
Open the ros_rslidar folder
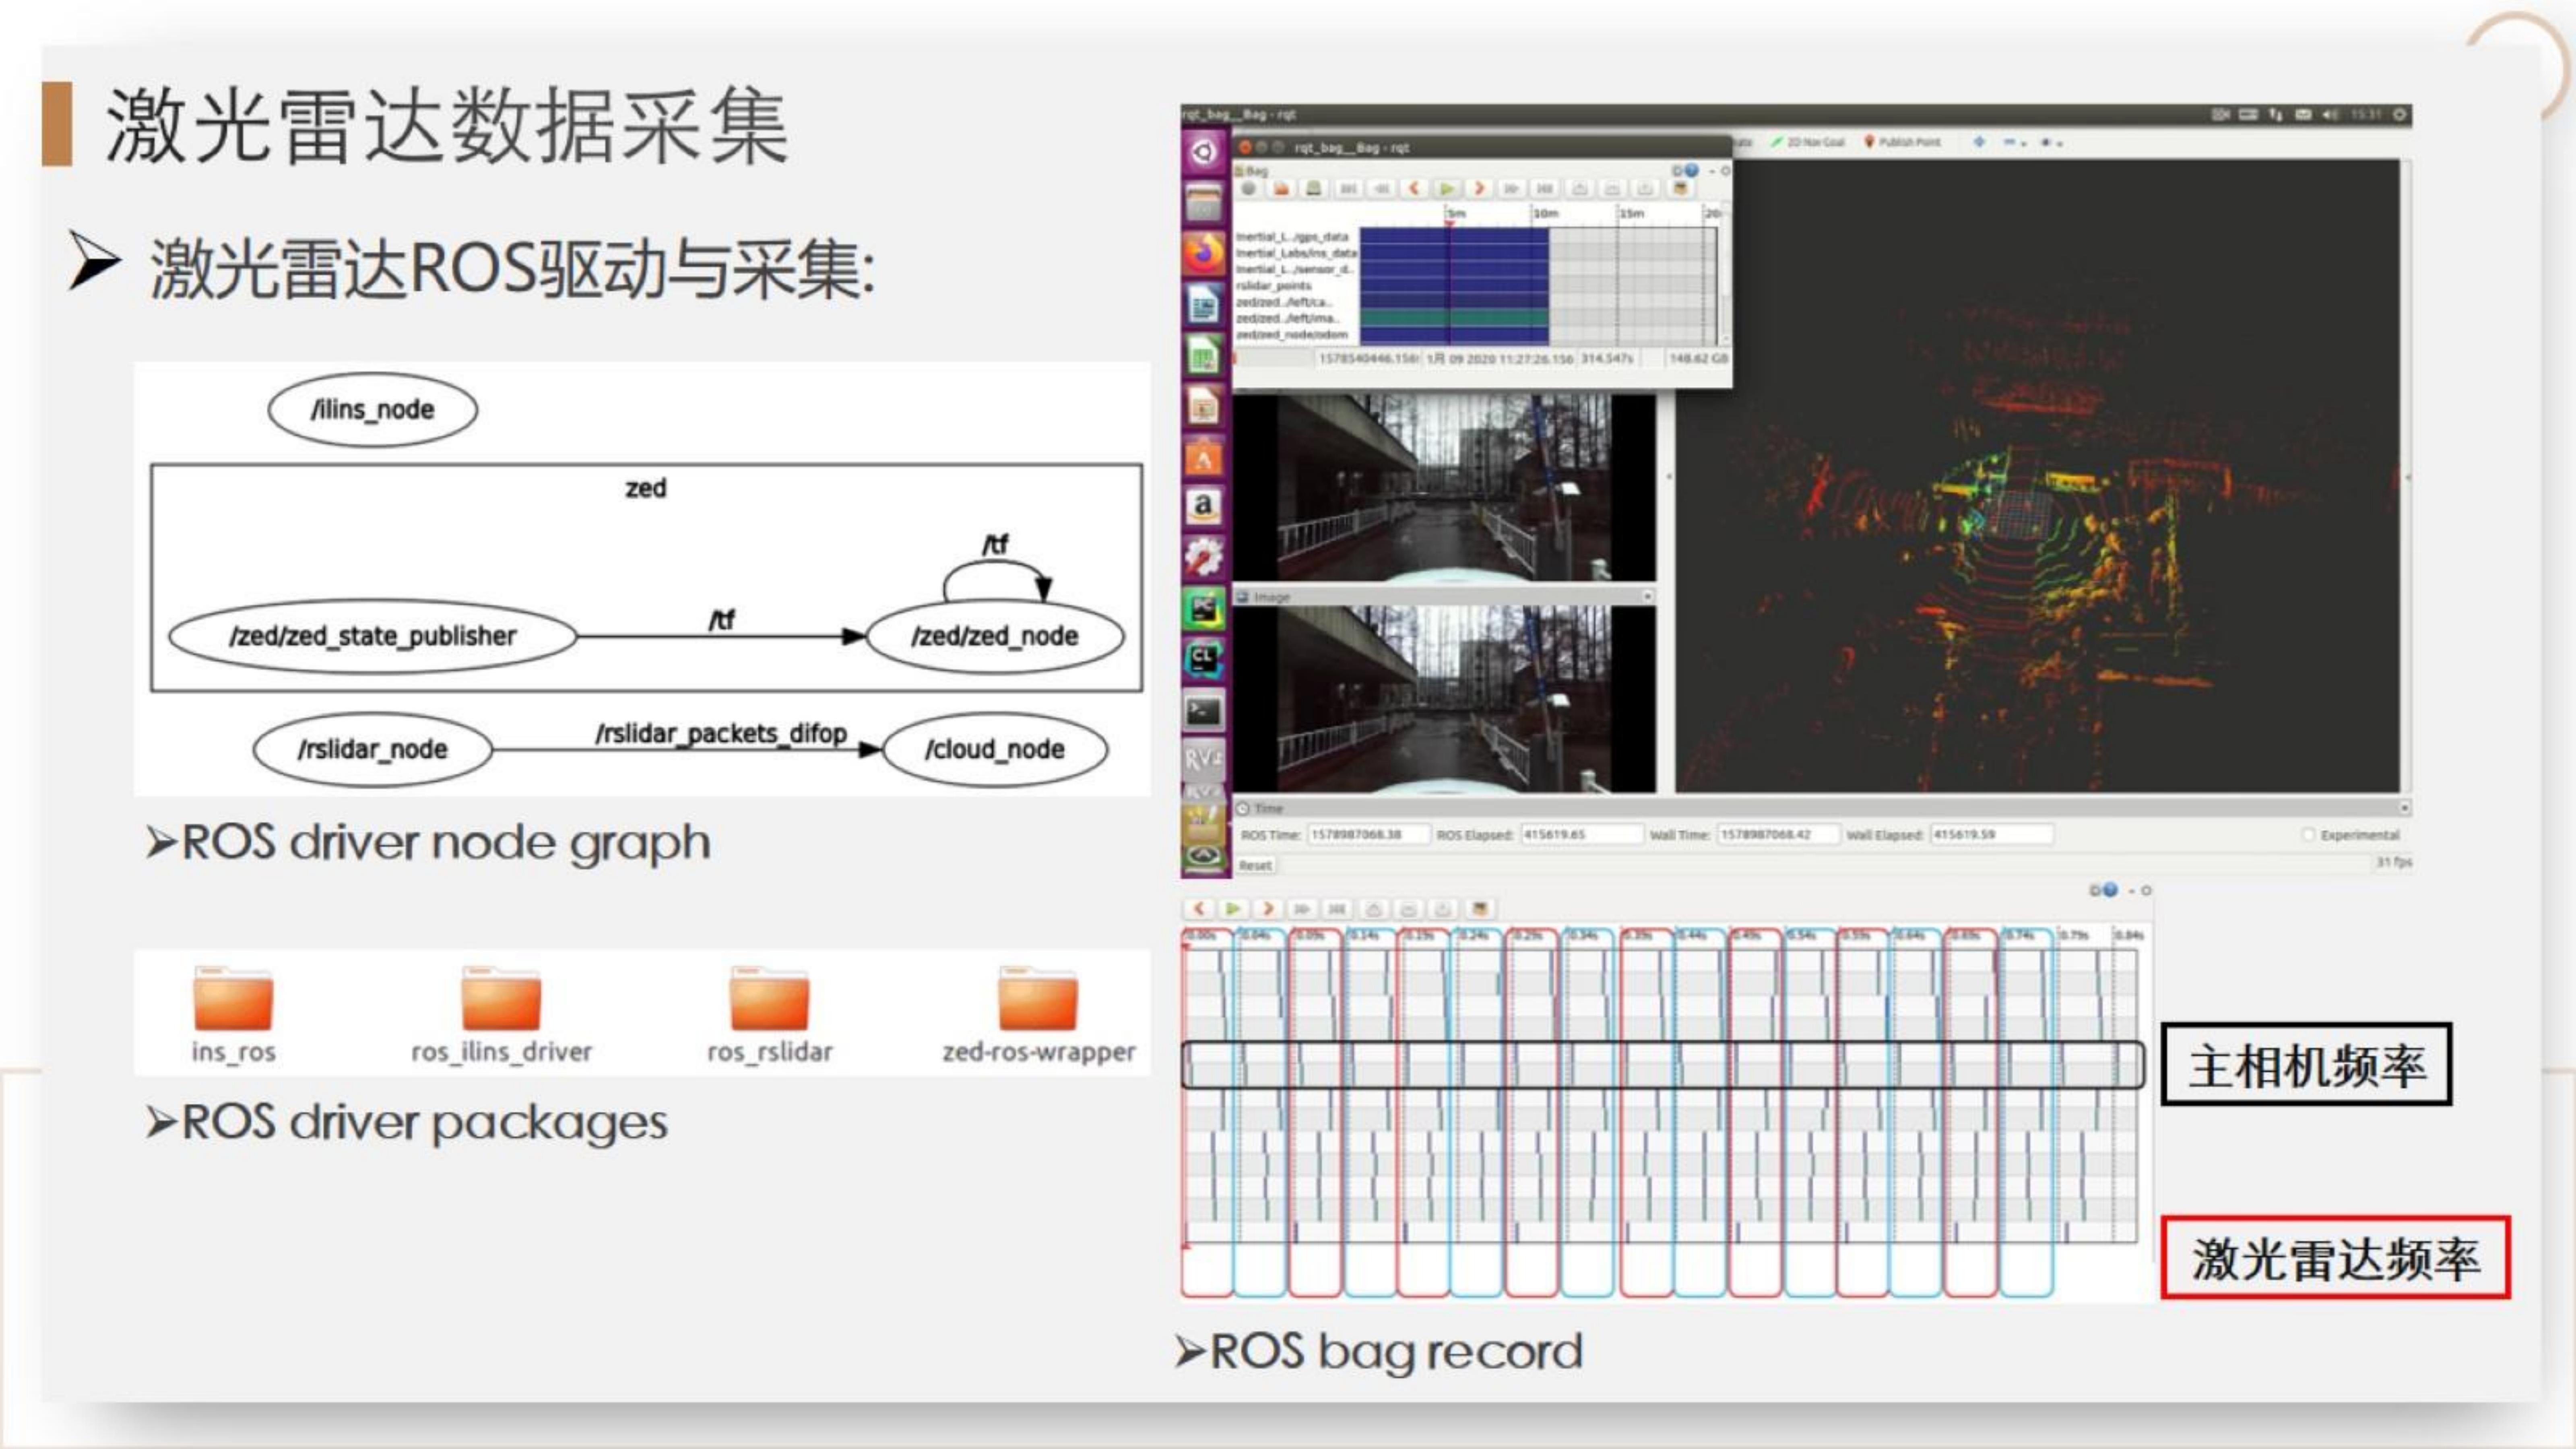tap(769, 1014)
